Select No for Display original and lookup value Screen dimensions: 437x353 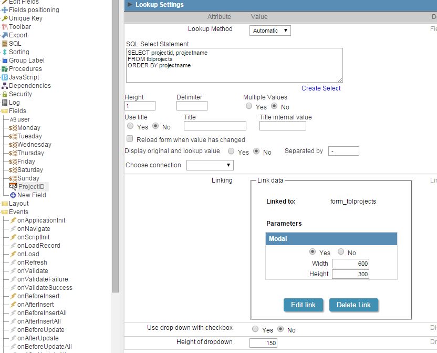(x=256, y=151)
